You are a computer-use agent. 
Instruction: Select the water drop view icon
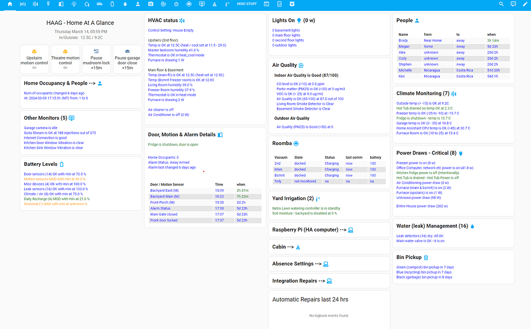click(x=125, y=4)
